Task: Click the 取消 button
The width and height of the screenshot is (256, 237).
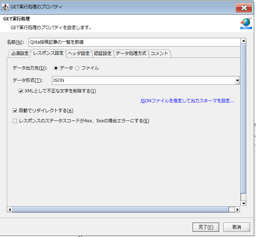Action: tap(236, 227)
